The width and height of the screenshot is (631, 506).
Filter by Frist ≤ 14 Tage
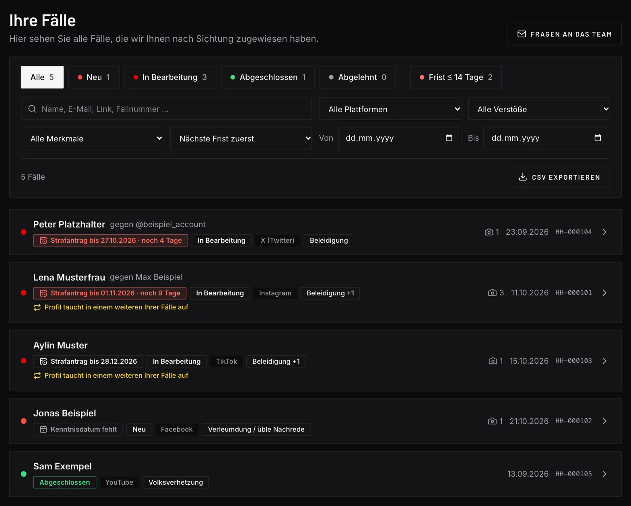coord(456,77)
